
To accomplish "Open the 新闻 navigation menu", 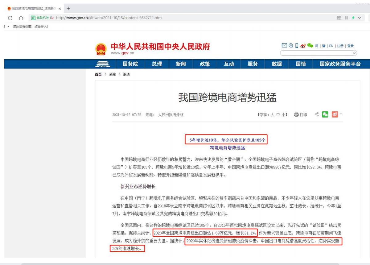I will (x=181, y=64).
